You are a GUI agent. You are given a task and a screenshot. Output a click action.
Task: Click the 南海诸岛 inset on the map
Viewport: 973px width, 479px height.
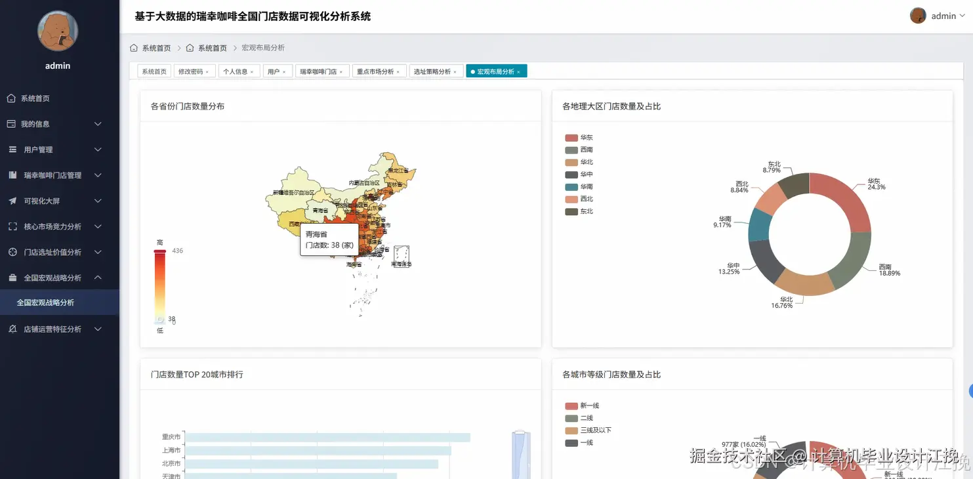click(402, 256)
